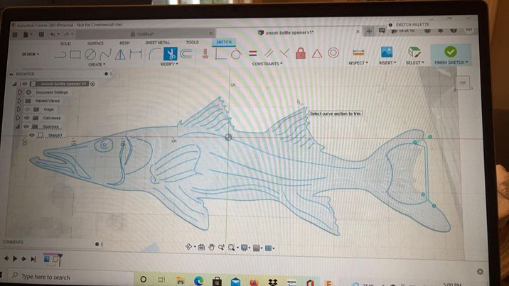
Task: Click the Finish Sketch button
Action: pyautogui.click(x=451, y=54)
